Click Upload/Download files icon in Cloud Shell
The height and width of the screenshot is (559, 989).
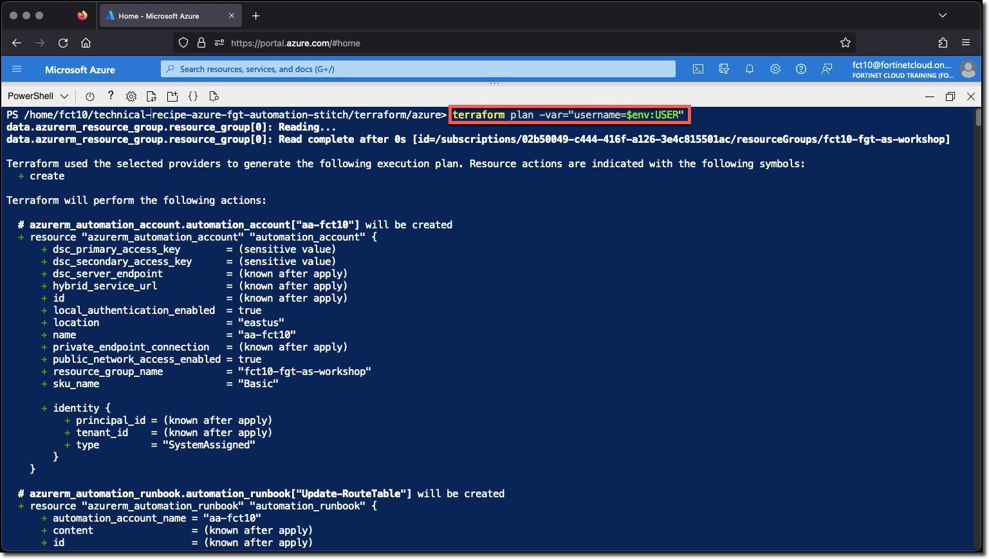pyautogui.click(x=152, y=96)
